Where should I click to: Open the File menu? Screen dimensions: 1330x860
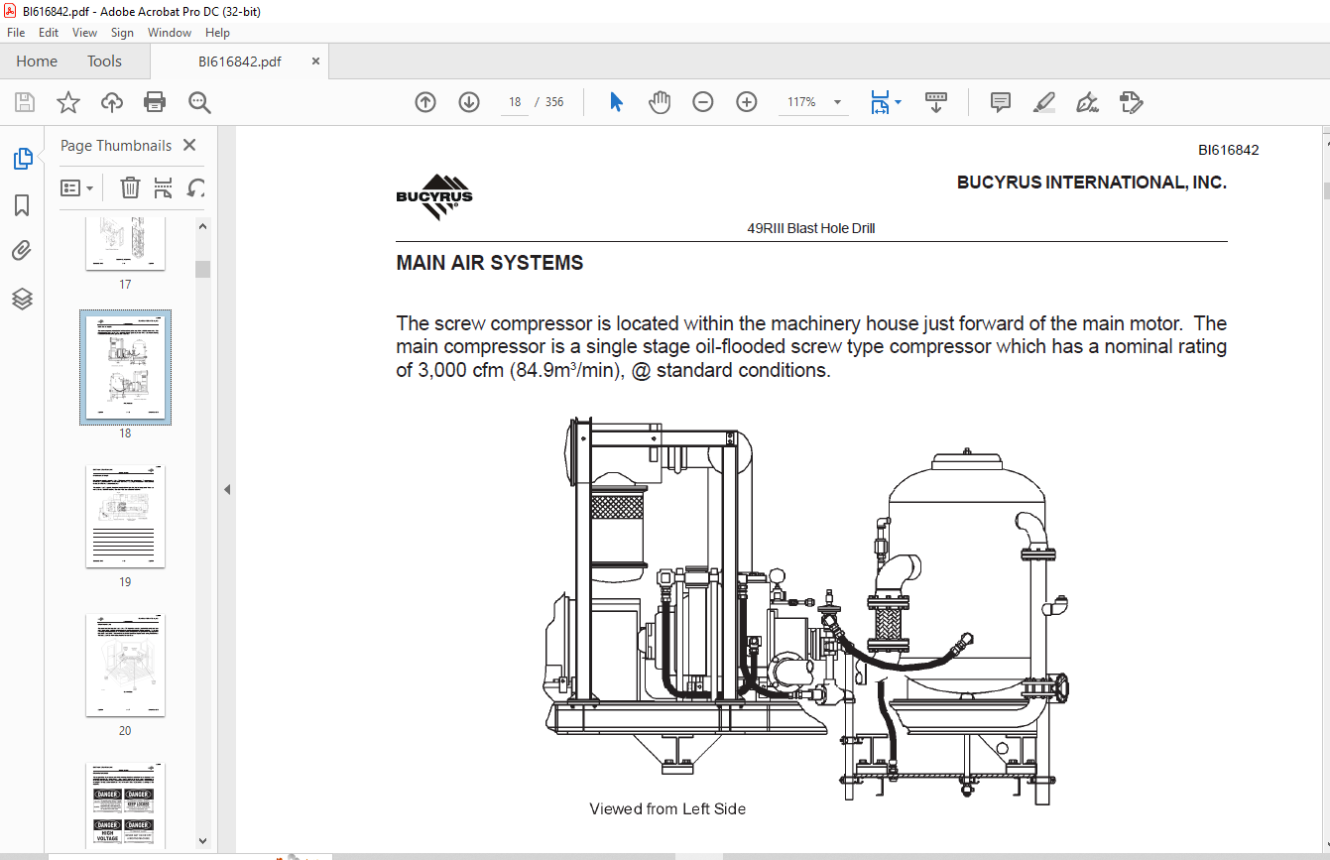click(x=16, y=33)
